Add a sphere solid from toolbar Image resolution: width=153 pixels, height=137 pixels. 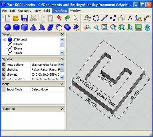(8, 27)
